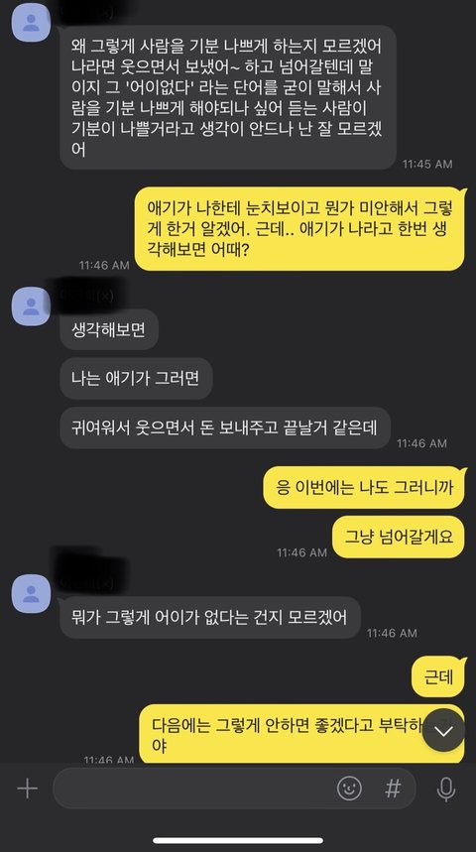Open the plus attachment menu
476x852 pixels.
coord(27,789)
